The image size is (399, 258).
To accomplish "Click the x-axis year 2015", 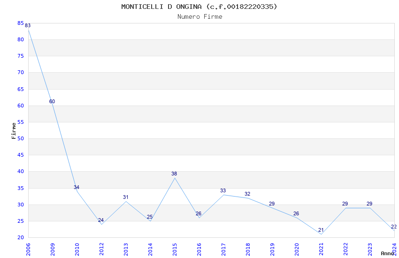I will pos(175,250).
